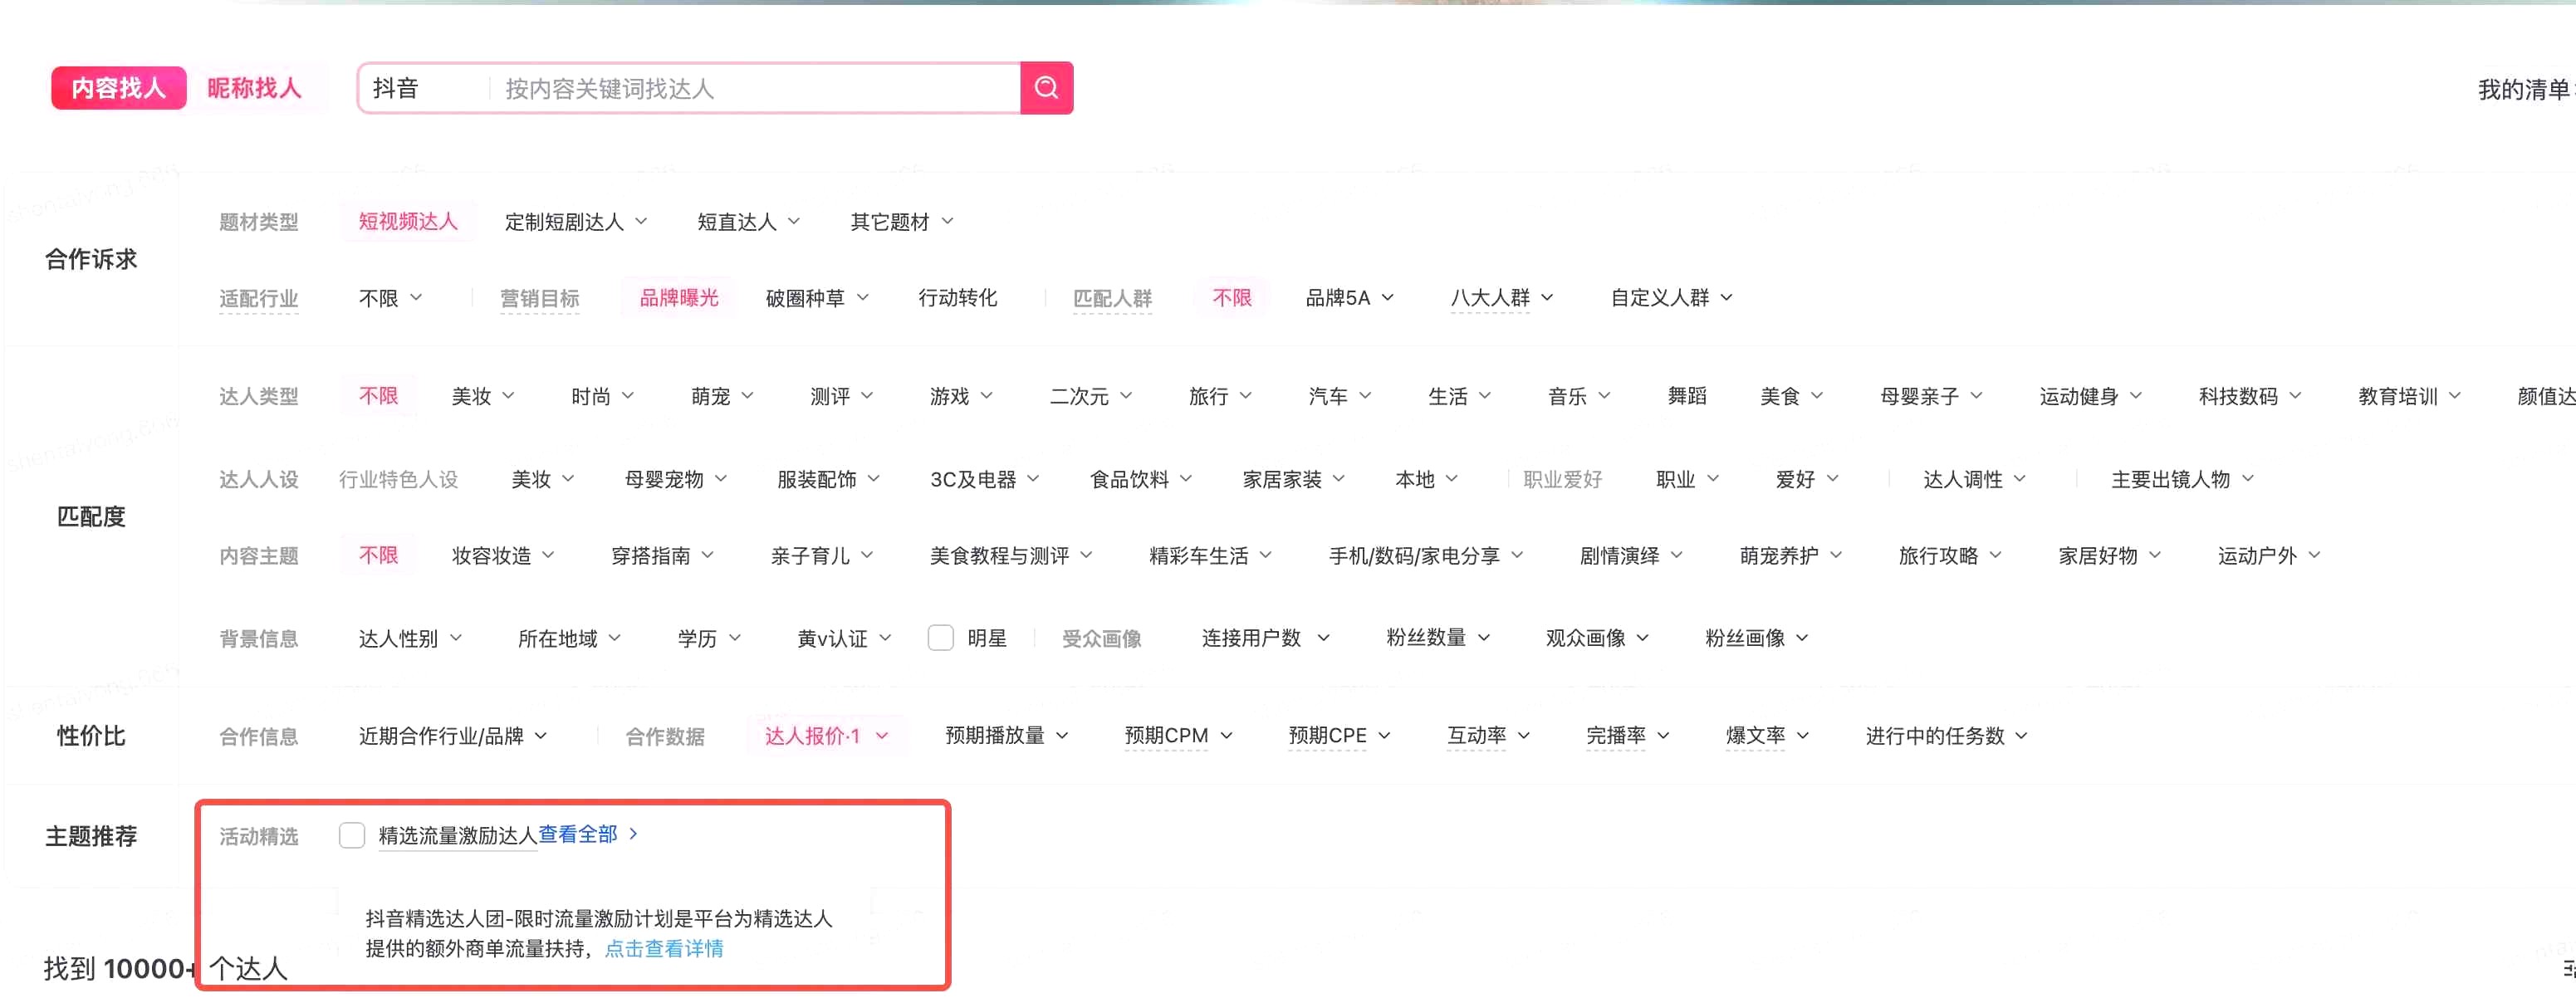The width and height of the screenshot is (2576, 1003).
Task: Click the keyword search input field
Action: (x=750, y=89)
